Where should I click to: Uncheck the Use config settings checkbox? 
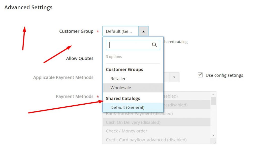[x=200, y=75]
